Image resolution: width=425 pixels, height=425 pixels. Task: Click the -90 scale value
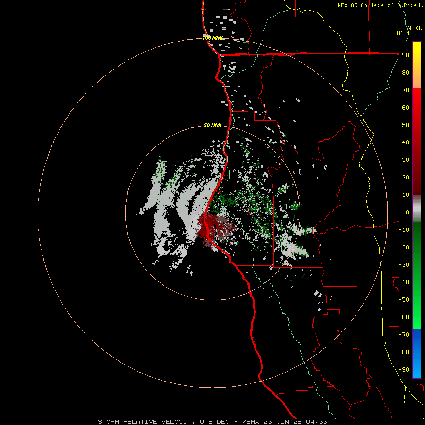pos(404,370)
